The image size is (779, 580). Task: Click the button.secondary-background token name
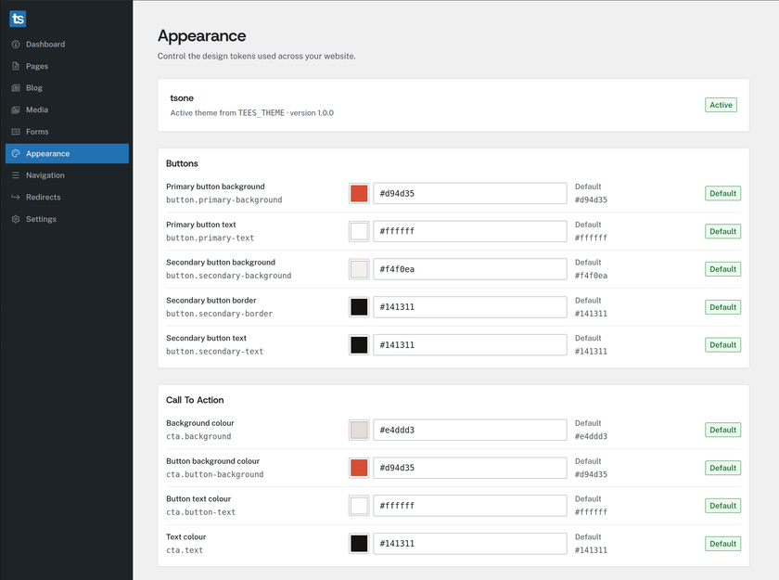[228, 276]
